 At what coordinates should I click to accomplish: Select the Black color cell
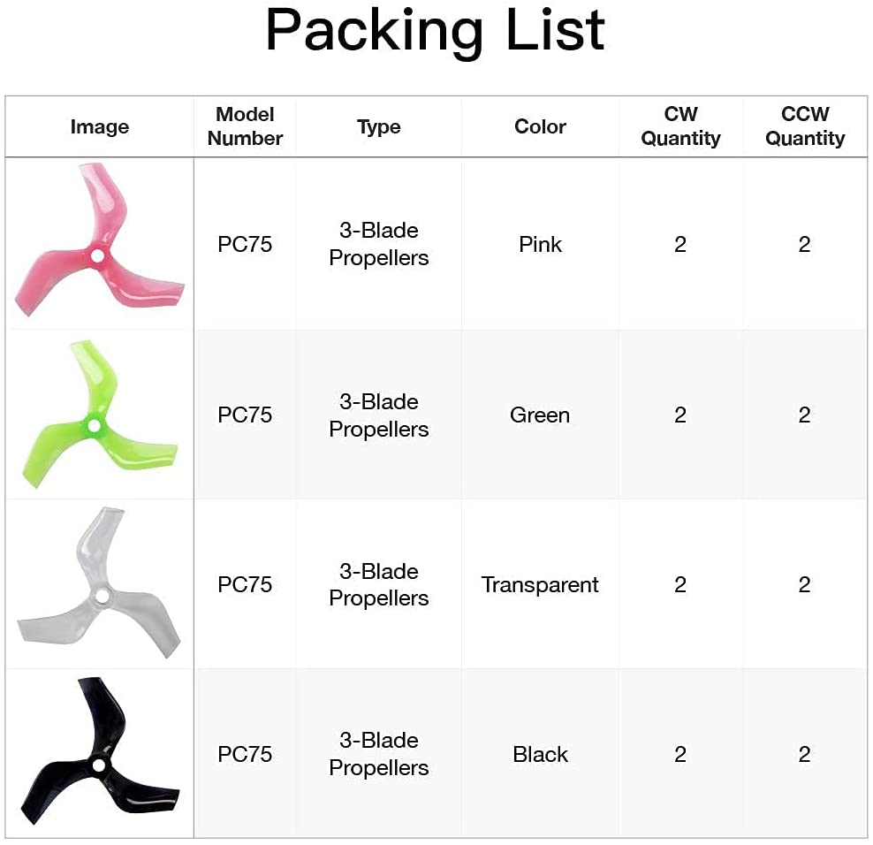(x=540, y=754)
